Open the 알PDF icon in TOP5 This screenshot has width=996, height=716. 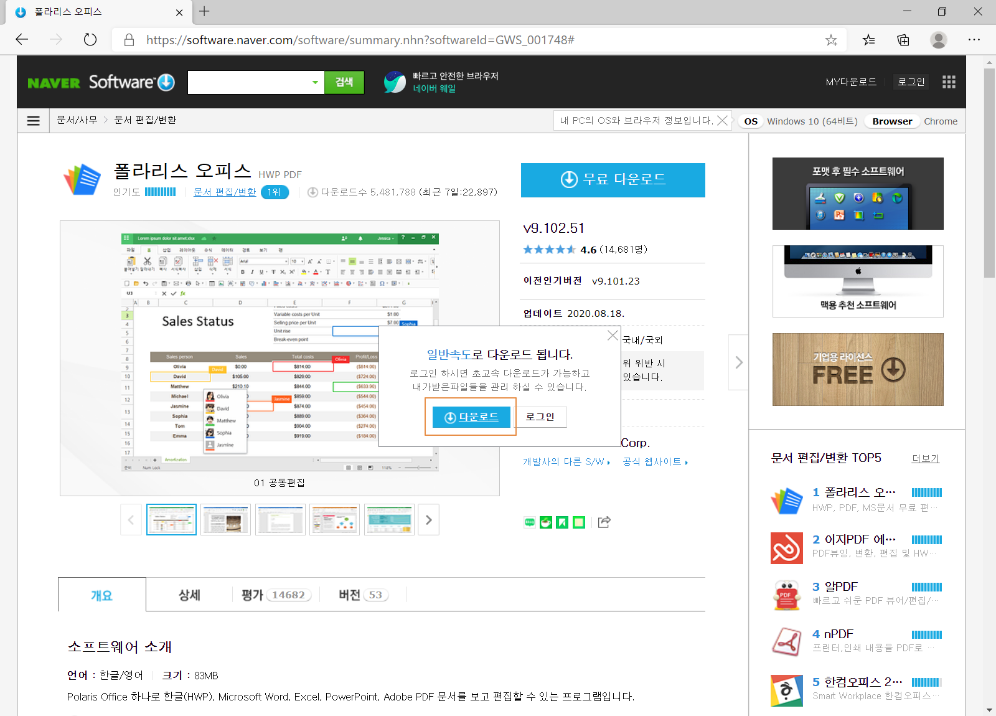pos(787,595)
